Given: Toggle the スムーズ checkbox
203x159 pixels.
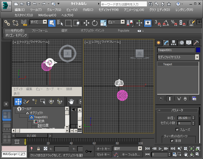Looking at the screenshot, I should click(177, 129).
